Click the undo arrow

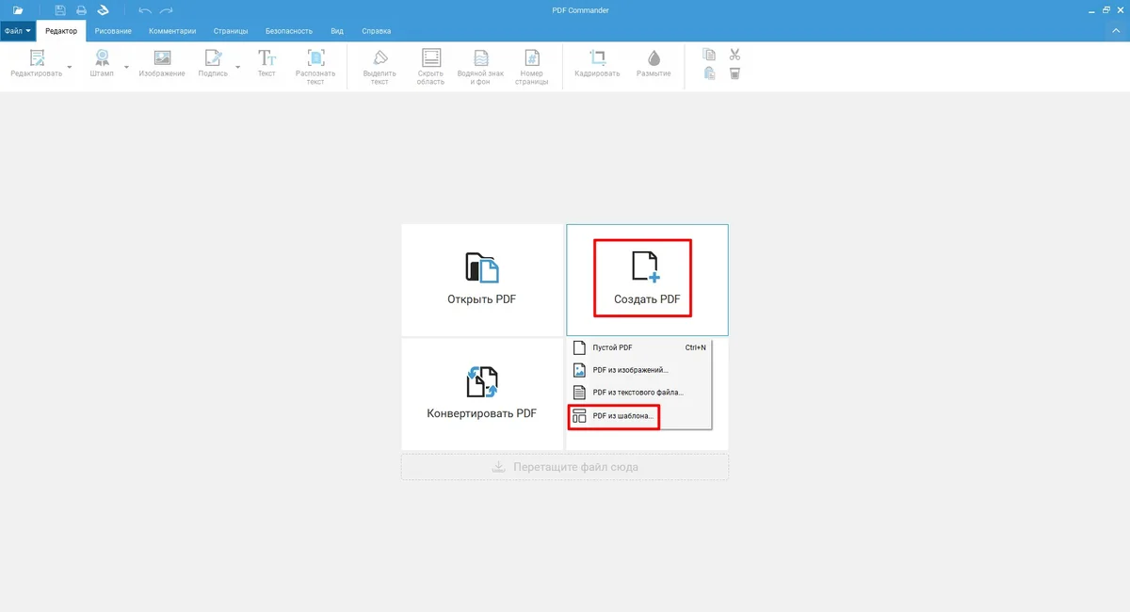tap(144, 10)
